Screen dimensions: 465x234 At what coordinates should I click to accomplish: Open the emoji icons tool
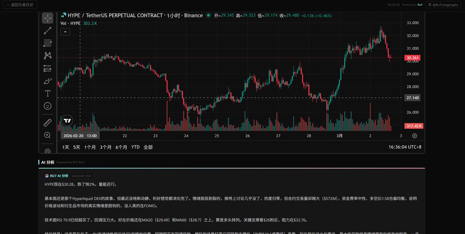(48, 106)
